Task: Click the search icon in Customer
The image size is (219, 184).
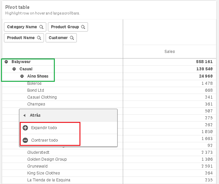Action: click(72, 38)
